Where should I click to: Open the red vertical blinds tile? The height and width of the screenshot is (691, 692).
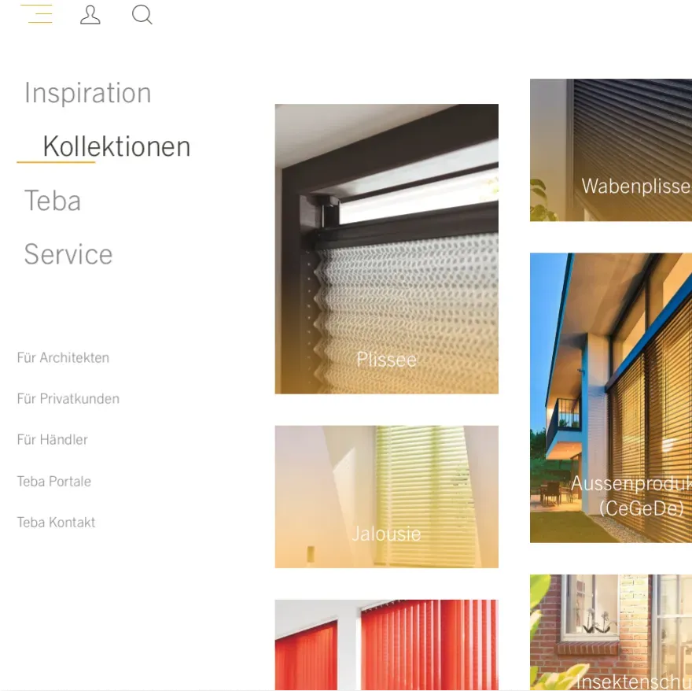tap(387, 645)
